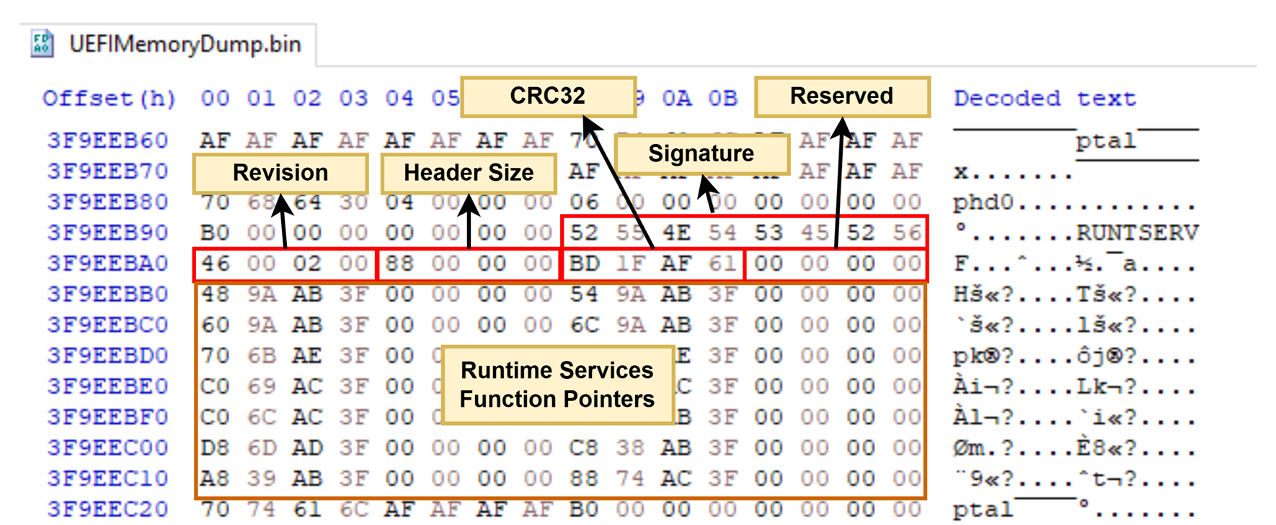1276x525 pixels.
Task: Click byte 88 in row 3F9EEC10
Action: [x=584, y=478]
